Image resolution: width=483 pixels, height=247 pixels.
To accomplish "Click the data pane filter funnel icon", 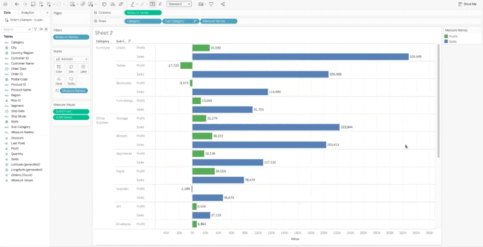I will 35,29.
